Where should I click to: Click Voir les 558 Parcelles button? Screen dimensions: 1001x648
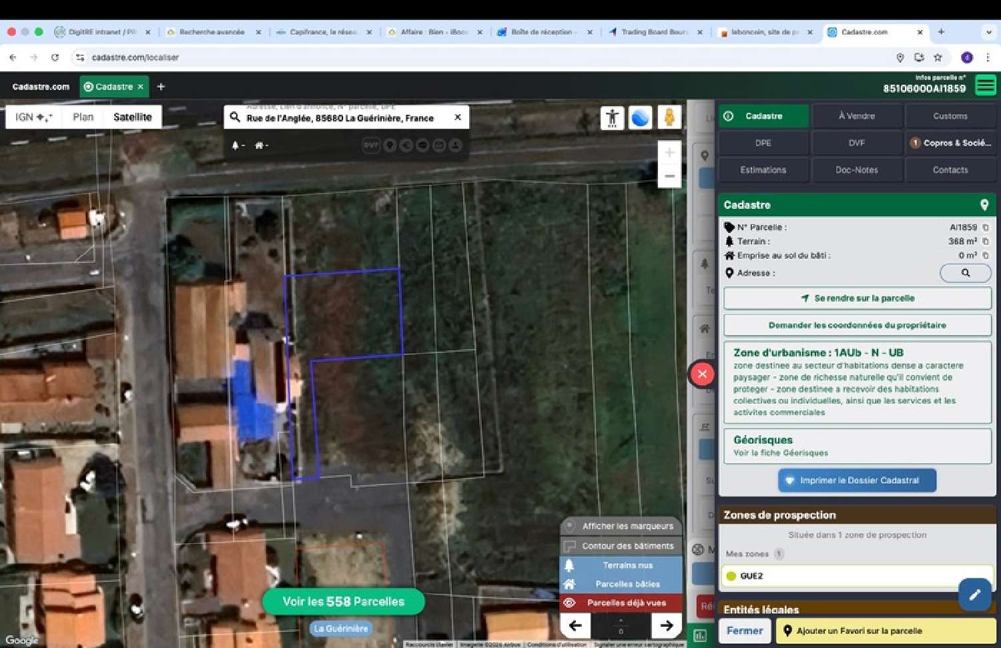pyautogui.click(x=343, y=601)
